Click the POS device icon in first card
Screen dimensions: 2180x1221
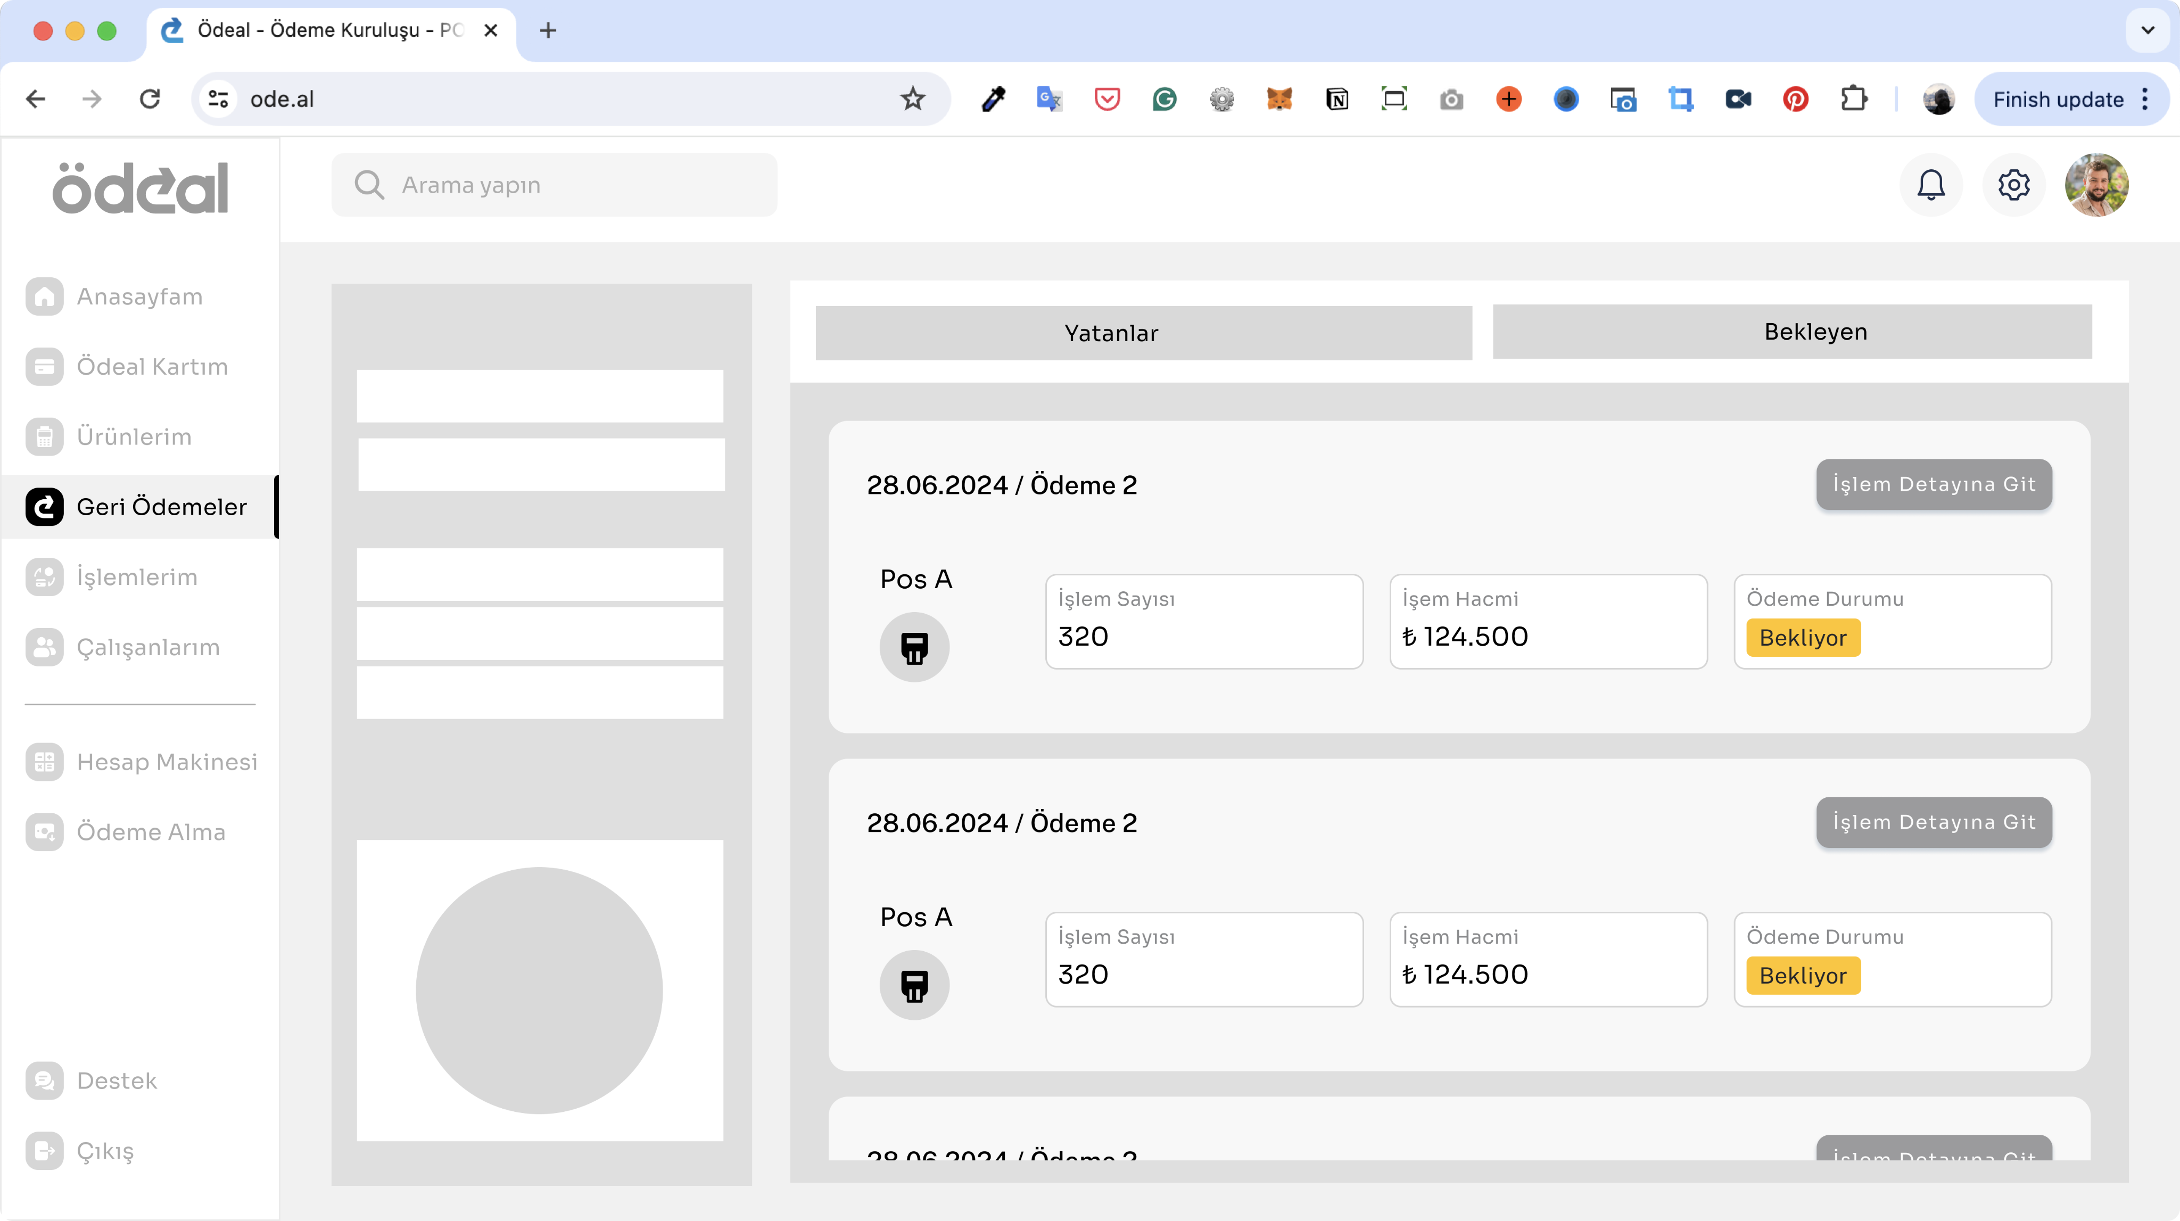pyautogui.click(x=914, y=647)
